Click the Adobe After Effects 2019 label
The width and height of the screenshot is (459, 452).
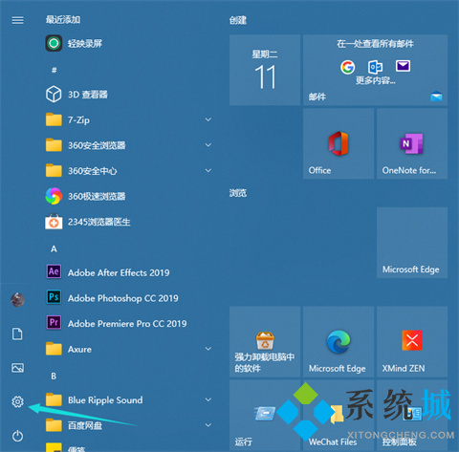(119, 272)
